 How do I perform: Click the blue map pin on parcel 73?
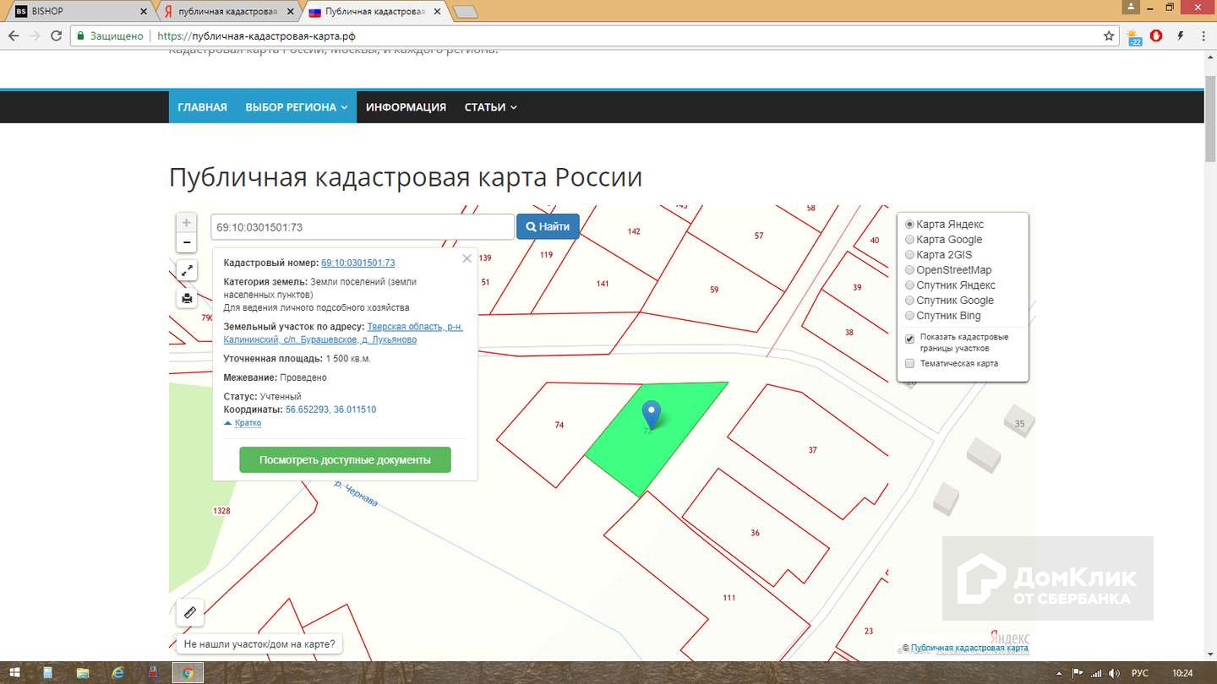[x=651, y=414]
